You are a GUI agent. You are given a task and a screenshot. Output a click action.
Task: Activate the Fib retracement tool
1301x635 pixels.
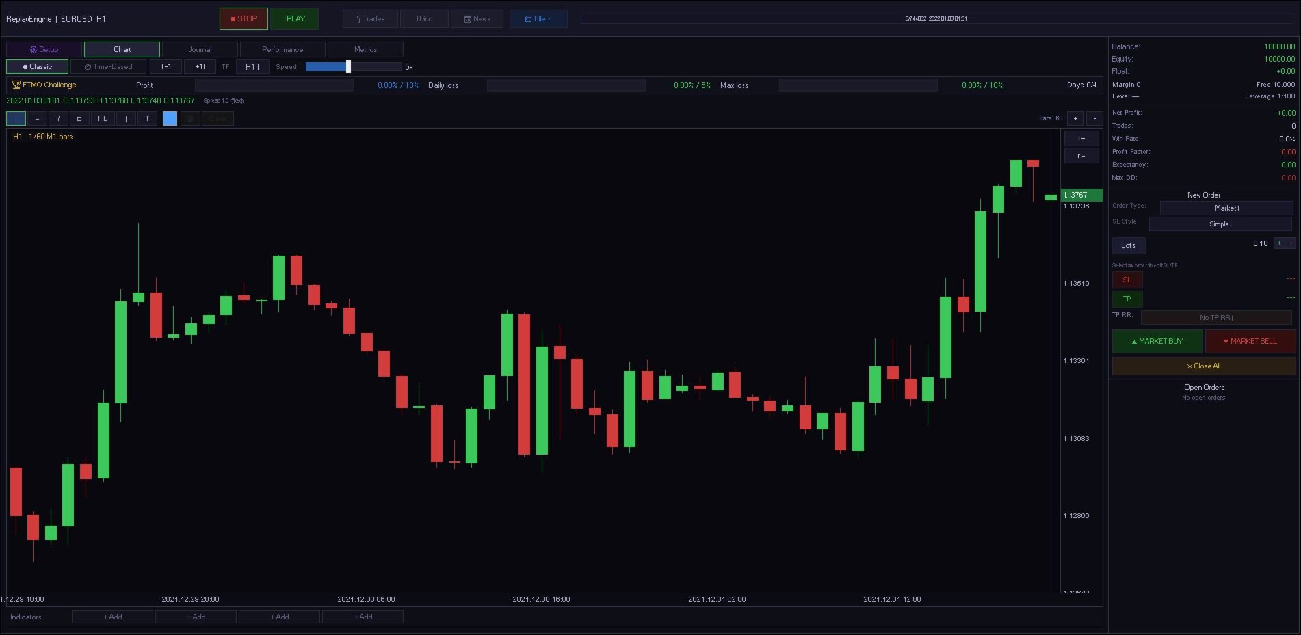[103, 119]
